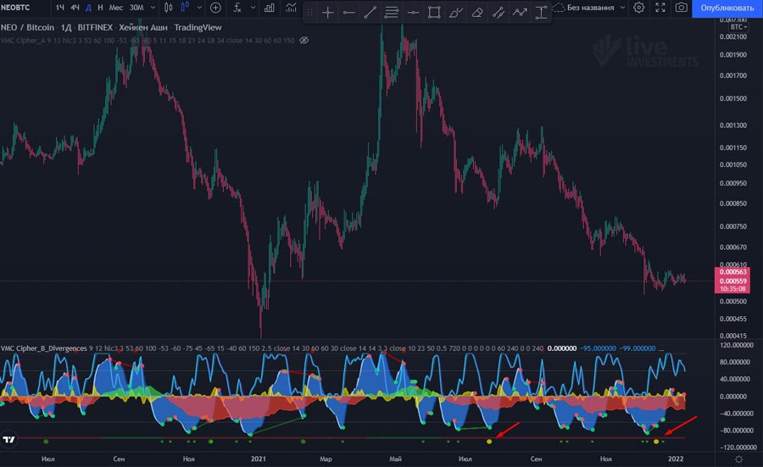Pick the brush drawing tool
This screenshot has width=763, height=467.
pyautogui.click(x=455, y=13)
